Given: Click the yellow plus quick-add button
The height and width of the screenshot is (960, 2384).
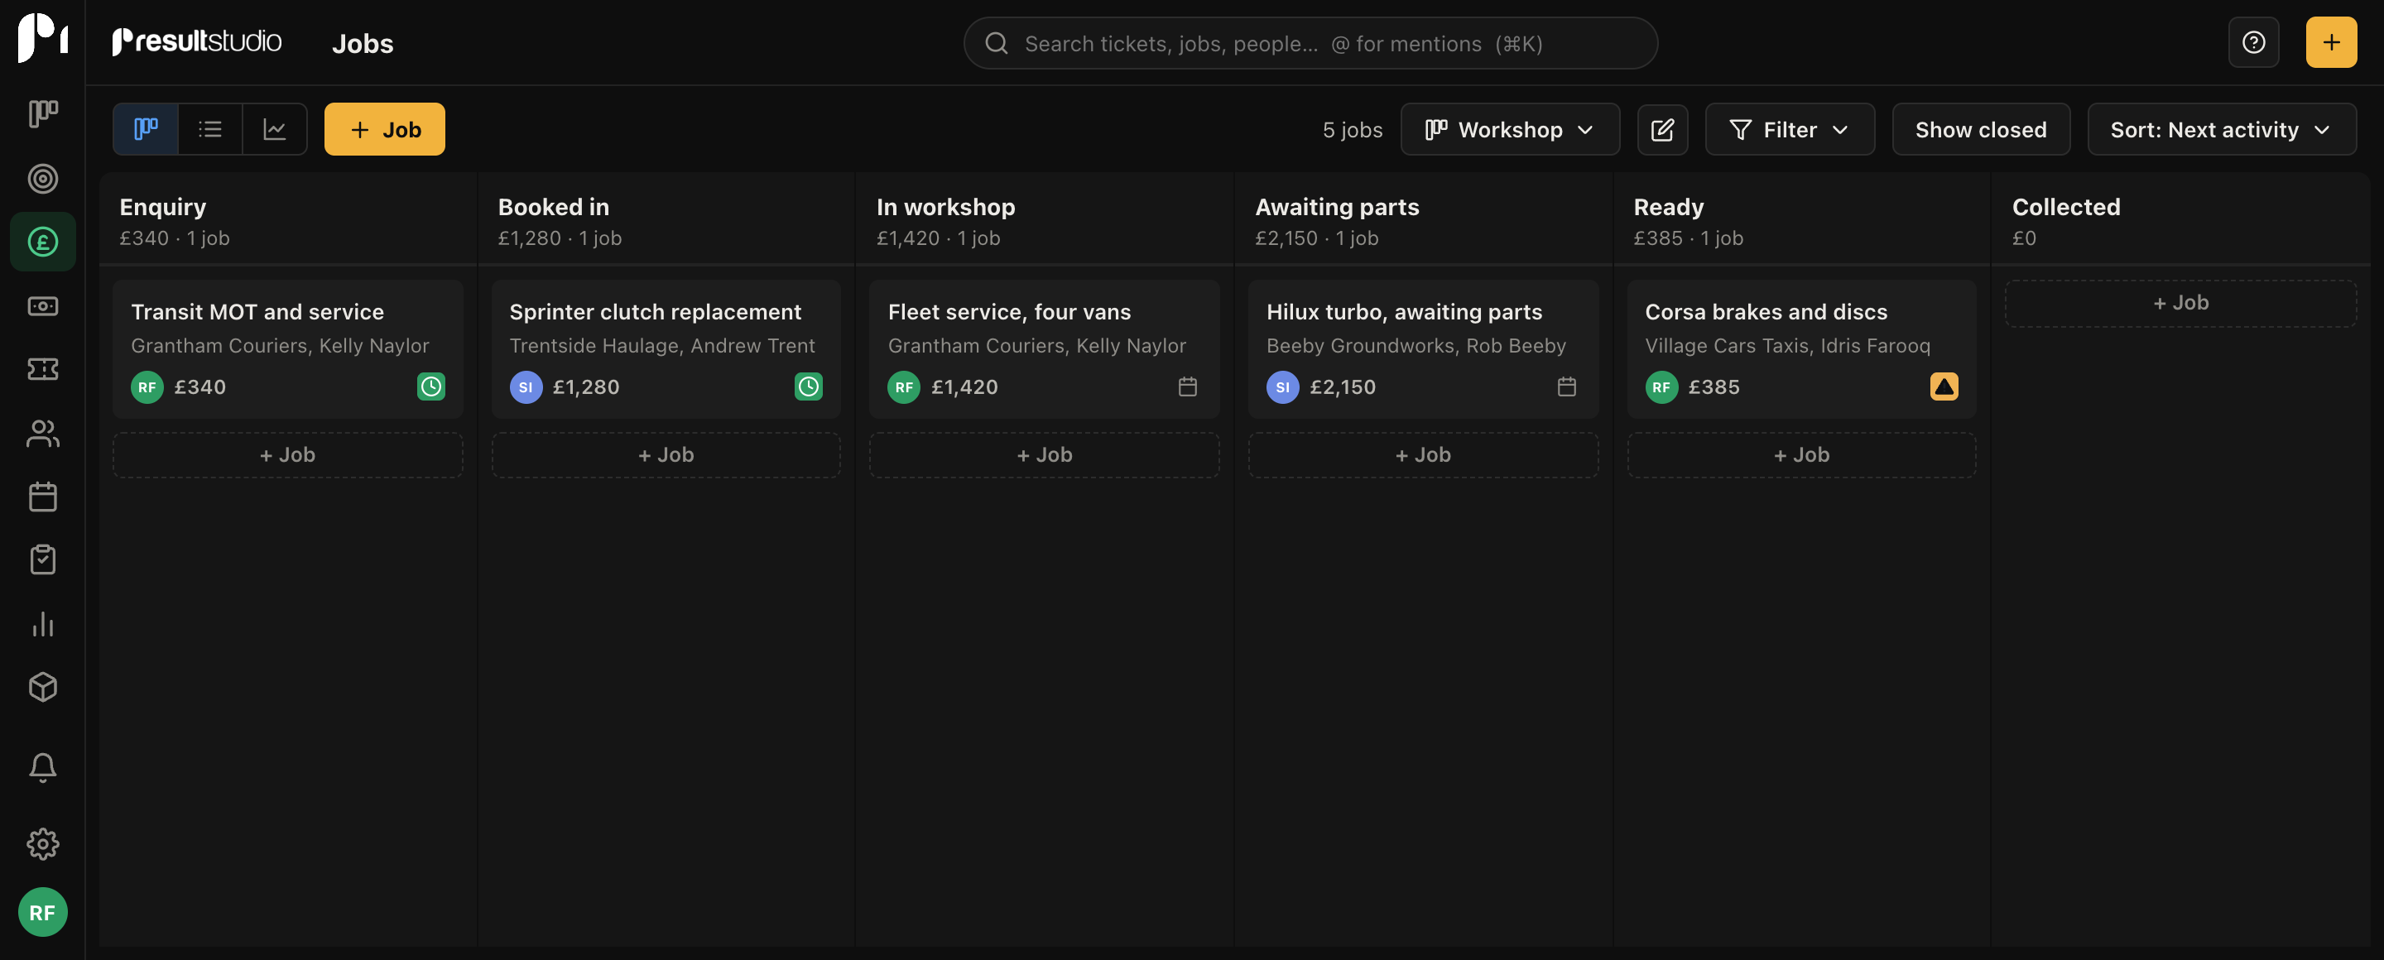Looking at the screenshot, I should click(2330, 42).
